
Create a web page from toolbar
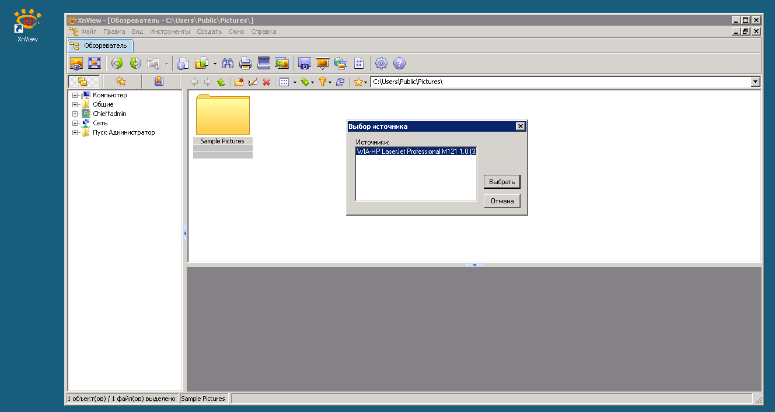[x=340, y=64]
